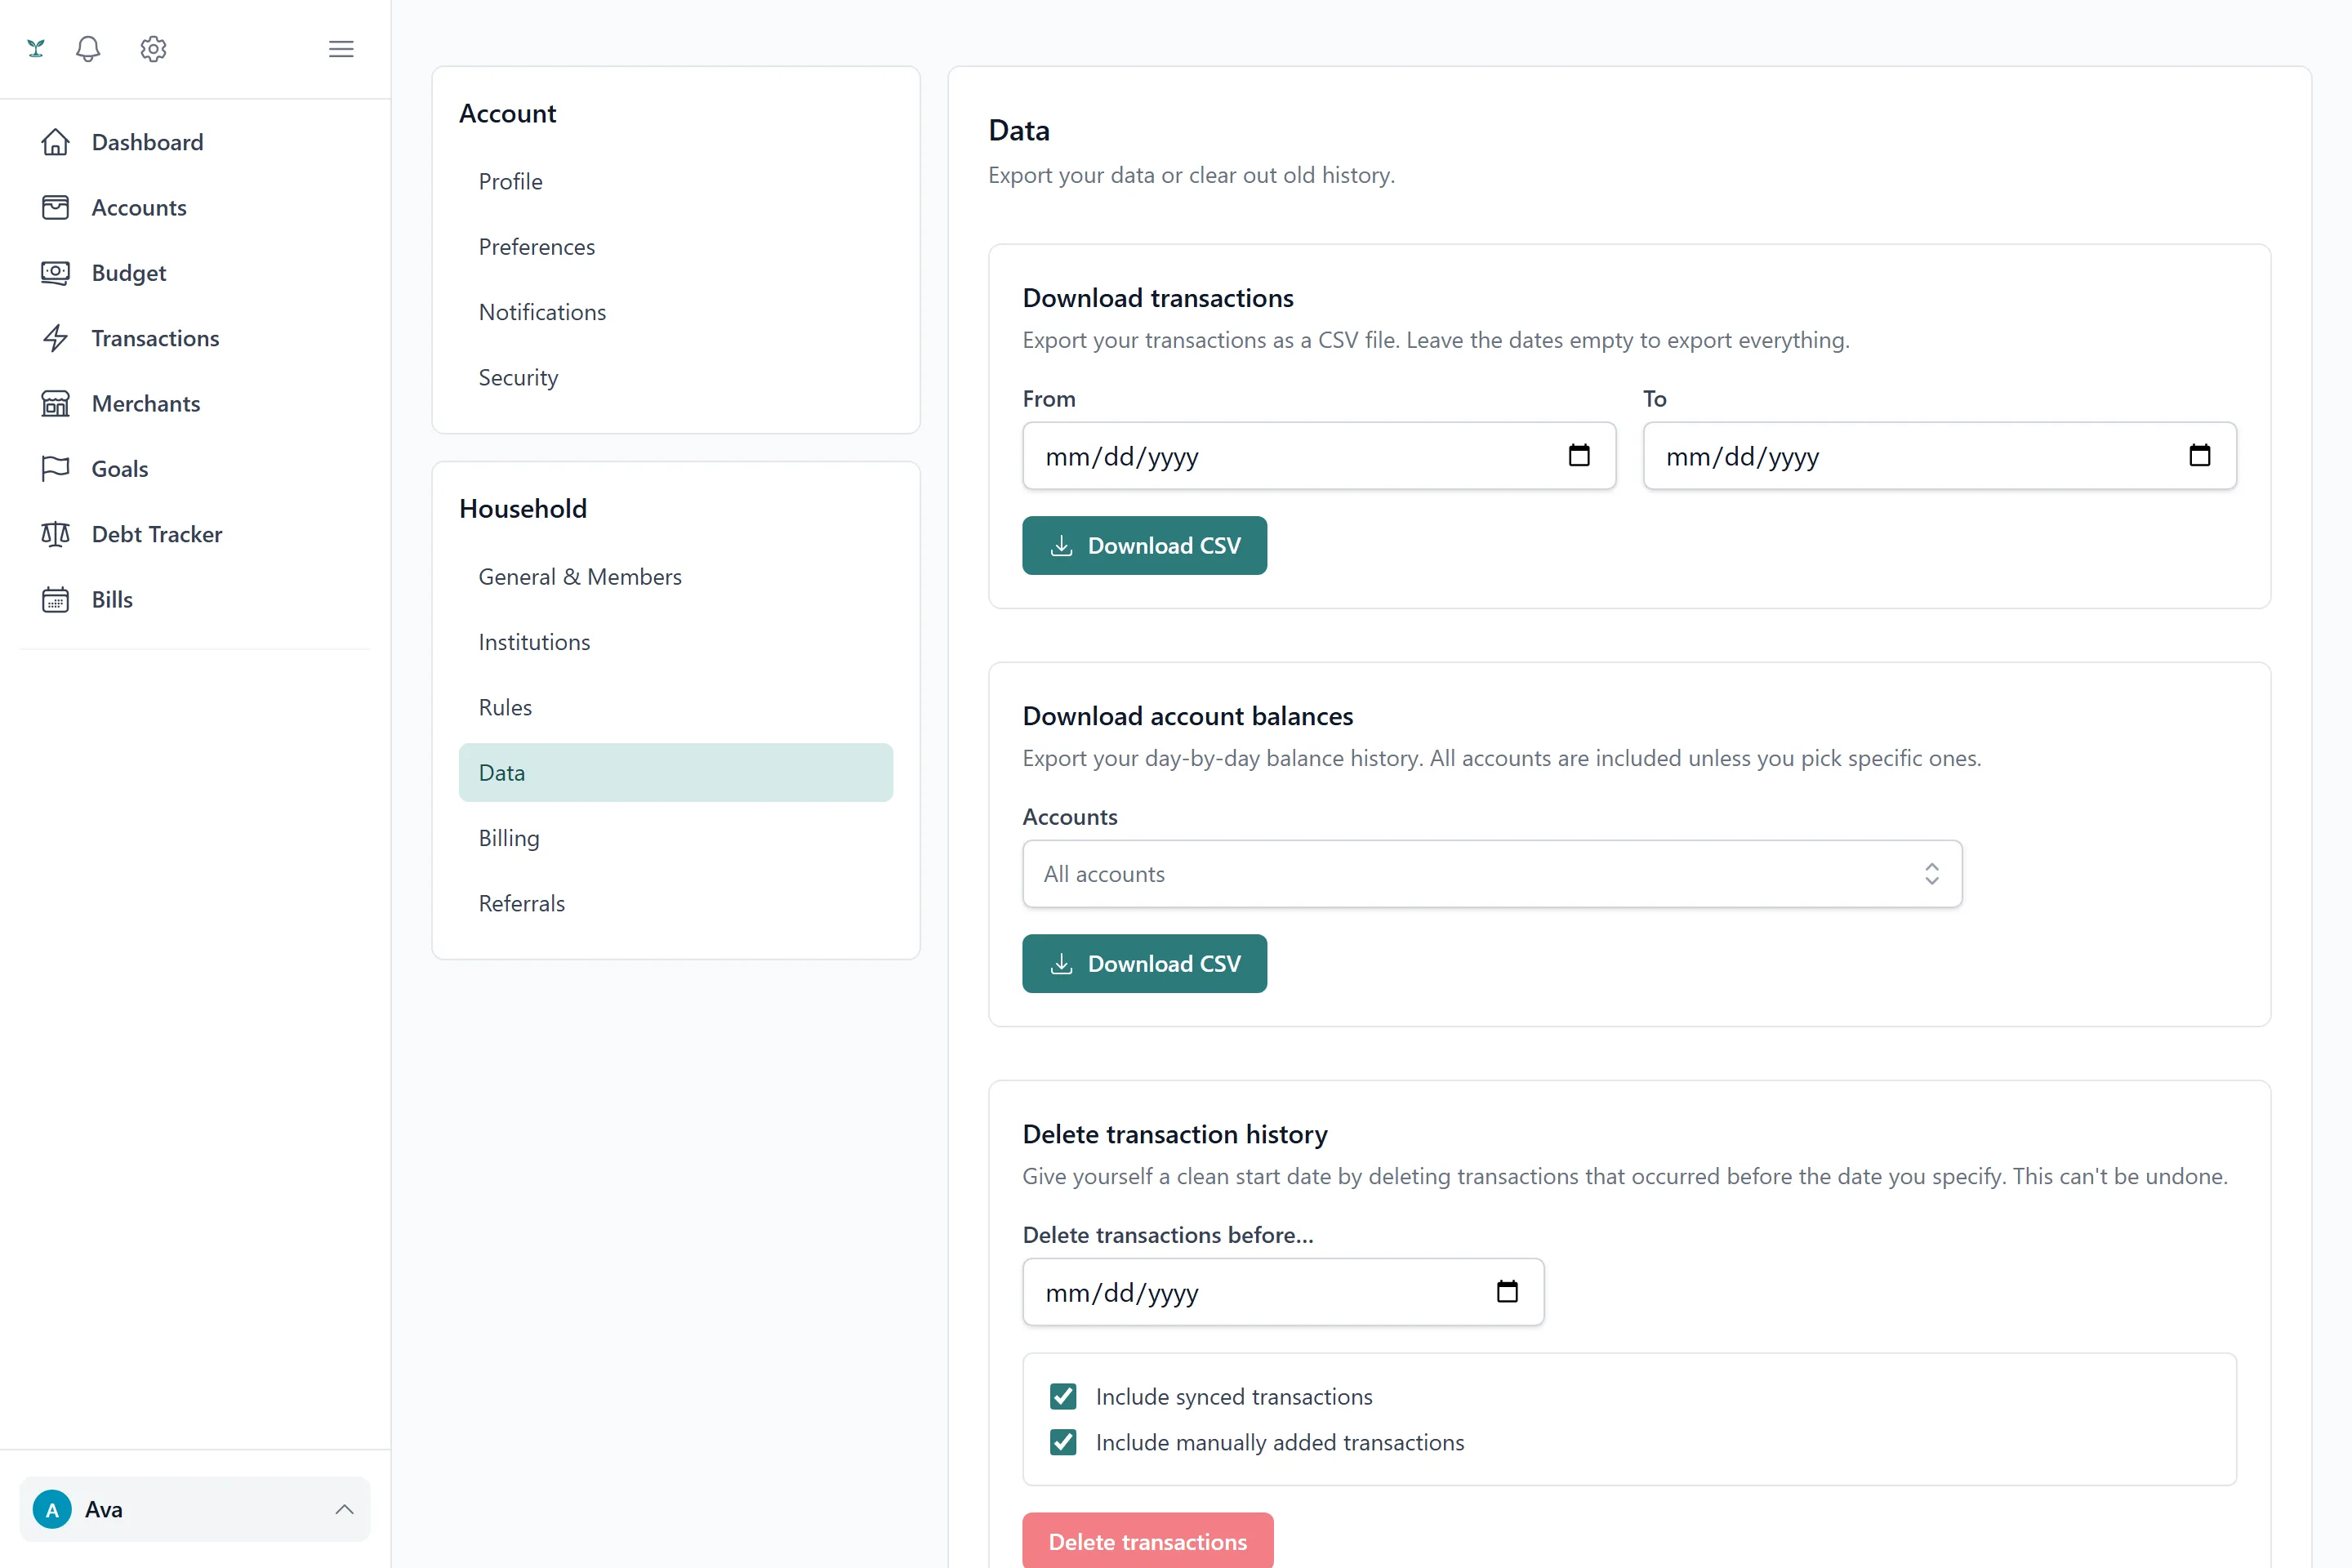Viewport: 2352px width, 1568px height.
Task: Open Billing settings
Action: [676, 838]
